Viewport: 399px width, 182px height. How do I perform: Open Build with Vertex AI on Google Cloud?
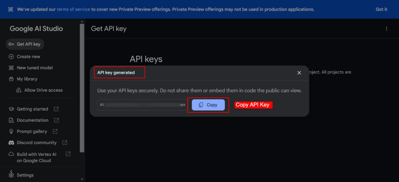point(37,157)
